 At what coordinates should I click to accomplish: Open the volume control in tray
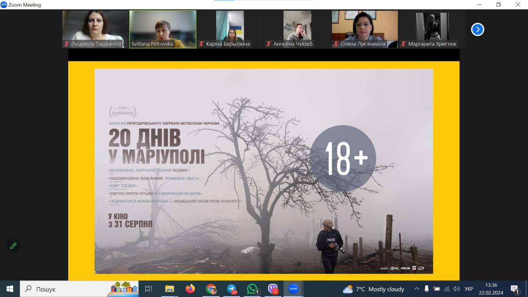pos(456,289)
